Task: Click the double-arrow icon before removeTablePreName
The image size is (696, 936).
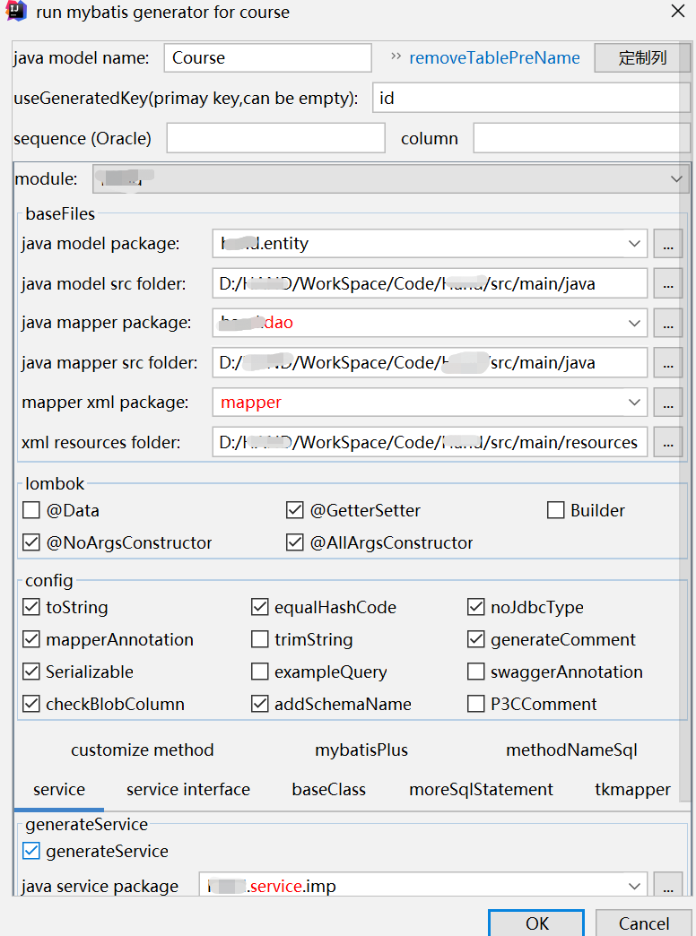Action: 396,56
